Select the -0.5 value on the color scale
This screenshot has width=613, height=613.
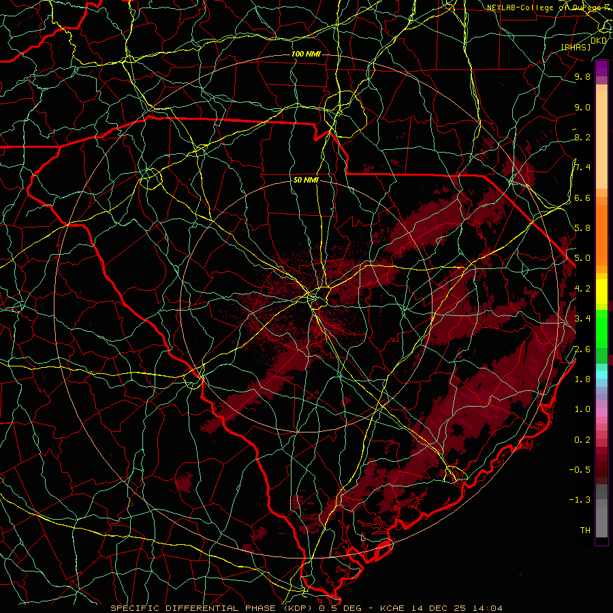pos(580,470)
